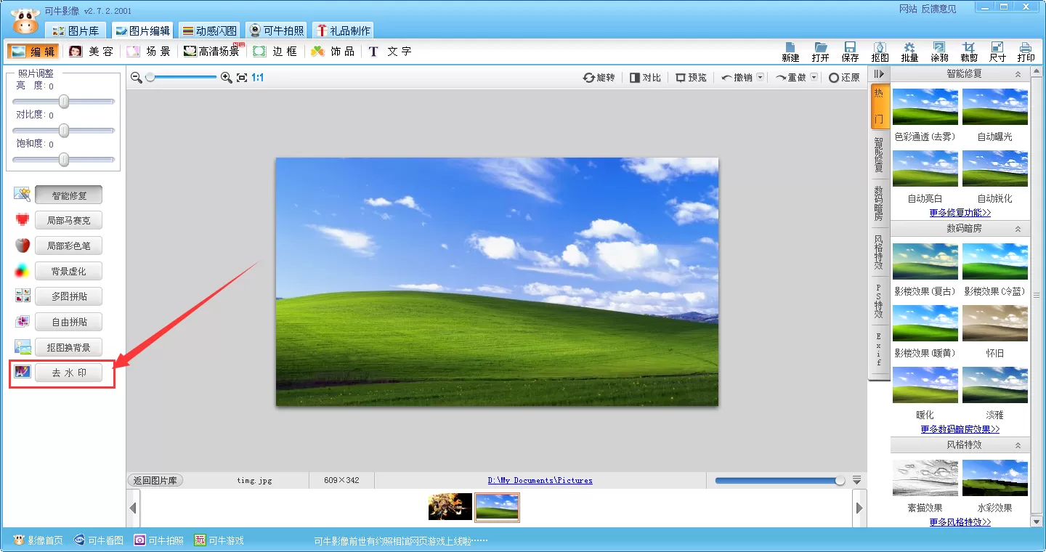
Task: Select the flame picture thumbnail in filmstrip
Action: (450, 506)
